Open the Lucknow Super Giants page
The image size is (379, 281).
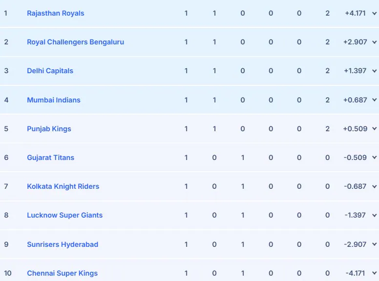[x=64, y=215]
